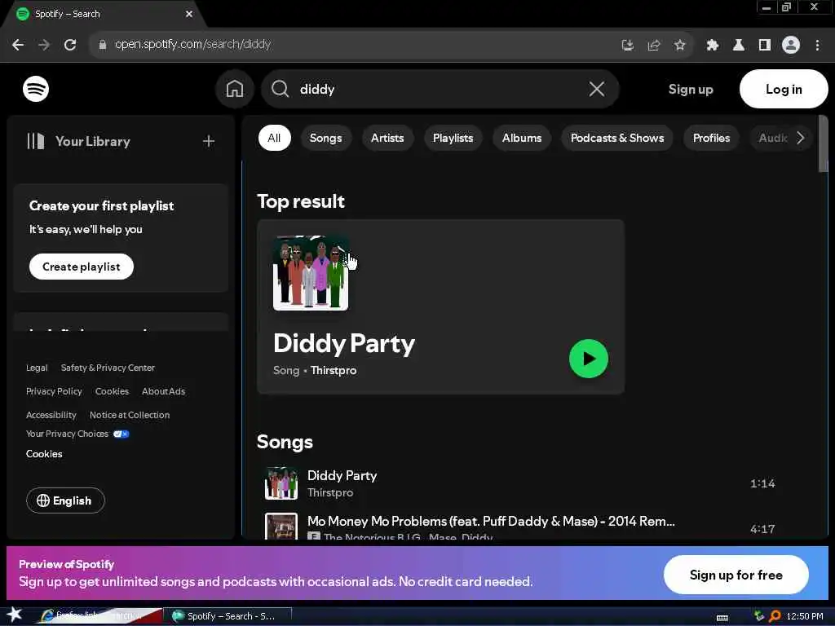The width and height of the screenshot is (835, 626).
Task: Click the padlock site info icon
Action: (103, 45)
